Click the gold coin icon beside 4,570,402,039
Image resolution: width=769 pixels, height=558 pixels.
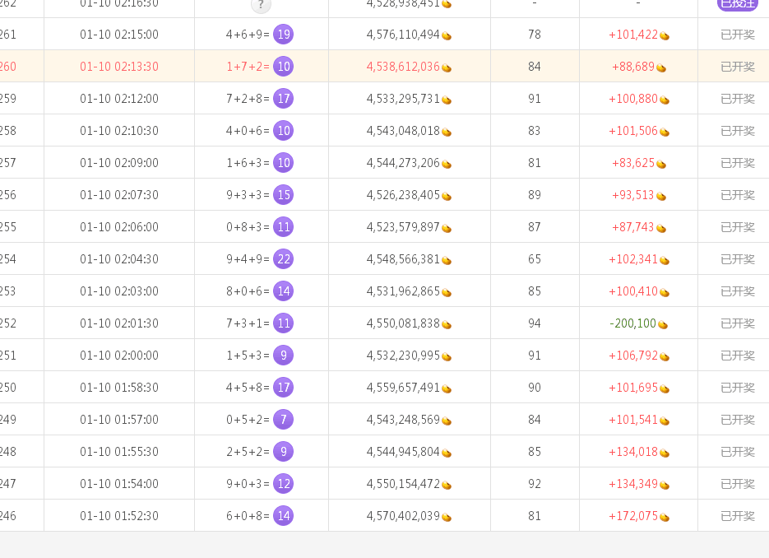click(x=447, y=517)
